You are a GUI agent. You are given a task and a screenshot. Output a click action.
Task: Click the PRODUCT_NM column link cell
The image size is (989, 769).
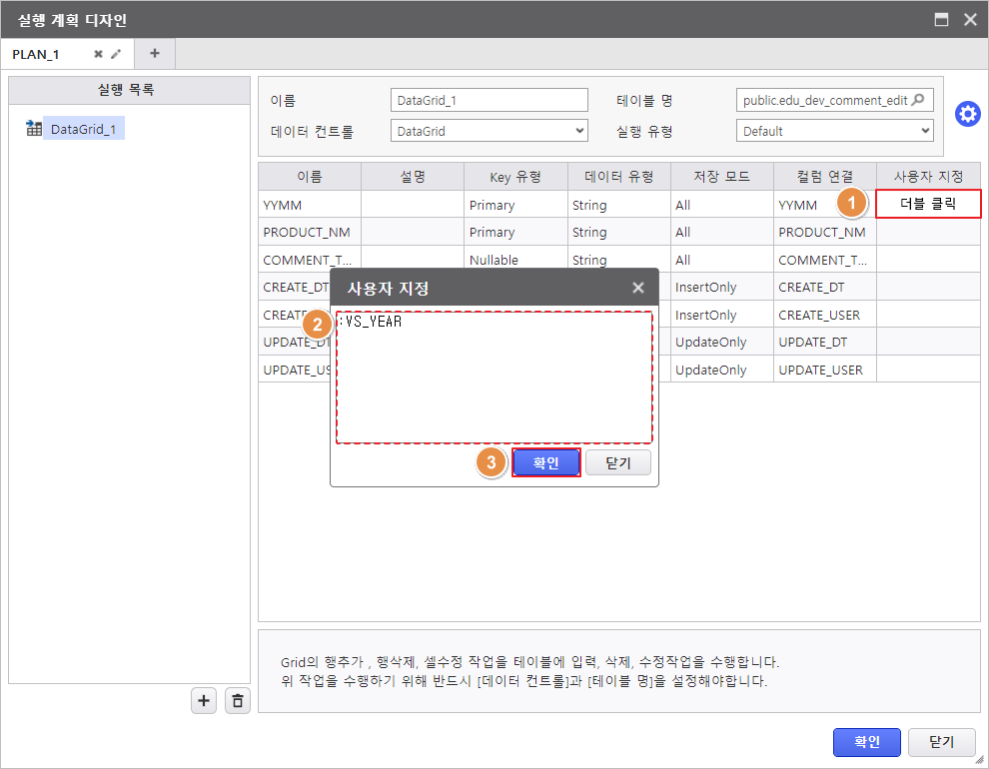[825, 232]
